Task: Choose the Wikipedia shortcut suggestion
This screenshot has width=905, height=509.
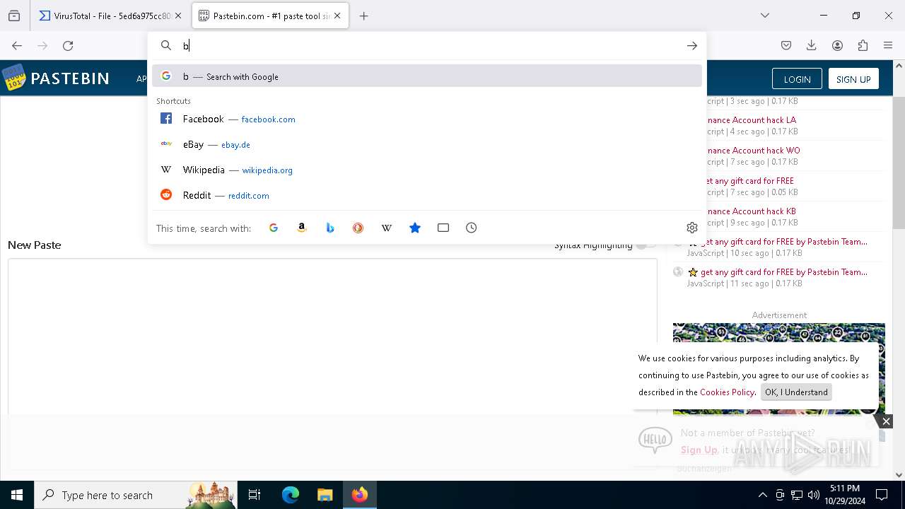Action: click(x=427, y=170)
